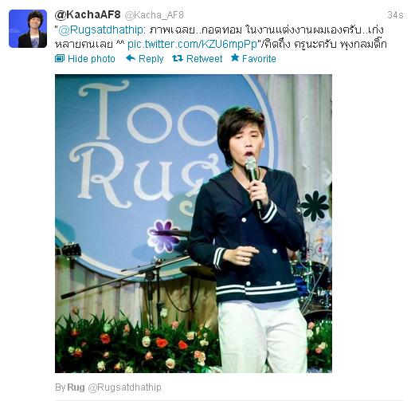Click the Hide photo icon
415x401 pixels.
point(60,58)
